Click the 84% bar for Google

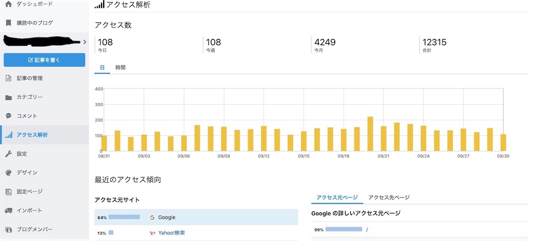coord(124,217)
